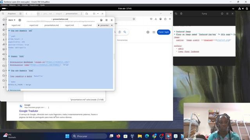Open browser account profile icon
This screenshot has height=140, width=250.
pyautogui.click(x=161, y=19)
